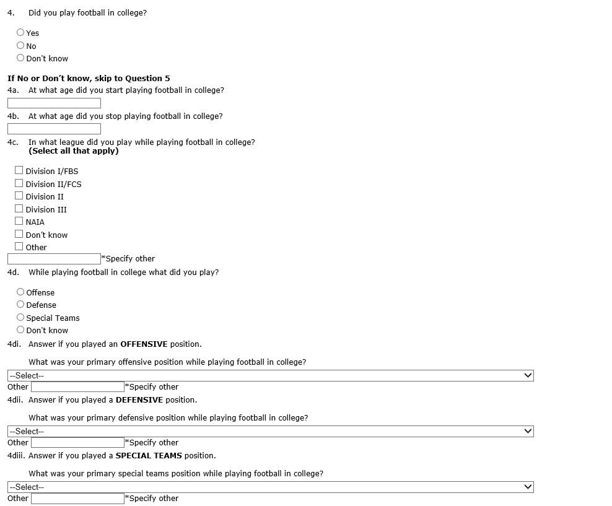Screen dimensions: 612x506
Task: Select the Defense radio button
Action: [x=20, y=305]
